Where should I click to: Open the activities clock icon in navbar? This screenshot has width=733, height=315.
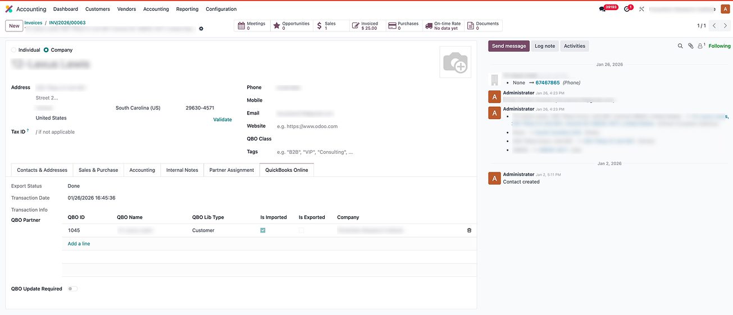627,9
